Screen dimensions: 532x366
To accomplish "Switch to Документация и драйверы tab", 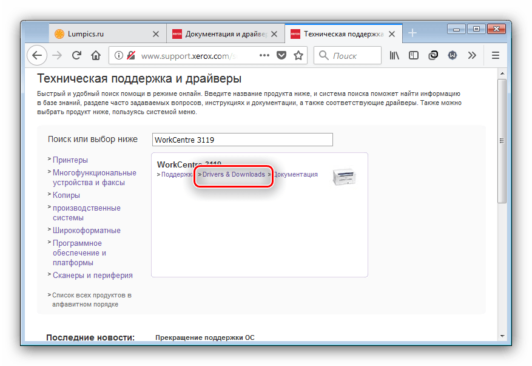I will click(223, 33).
